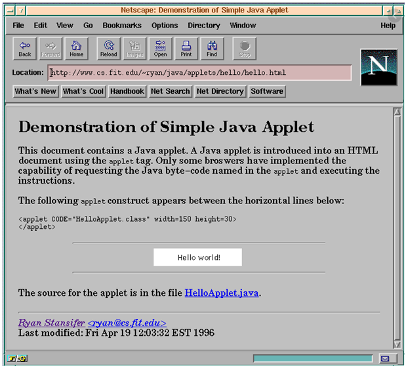Print the page using the Print button

point(186,49)
